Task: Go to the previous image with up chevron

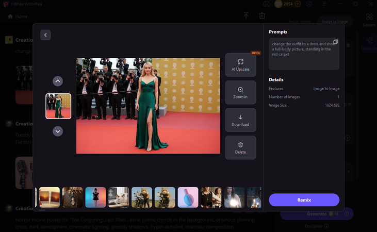Action: (x=58, y=81)
